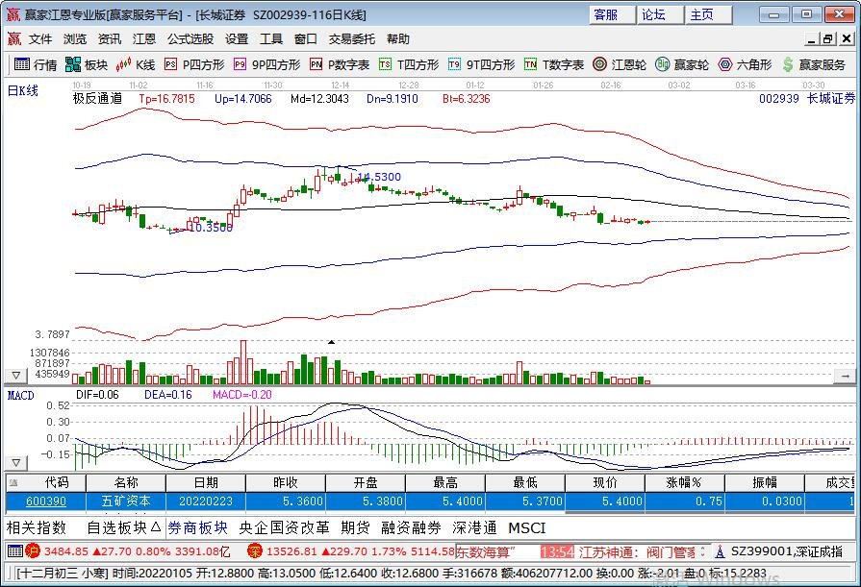Open the 行情 quotes toolbar icon
Screen dimensions: 861x587
(x=36, y=64)
